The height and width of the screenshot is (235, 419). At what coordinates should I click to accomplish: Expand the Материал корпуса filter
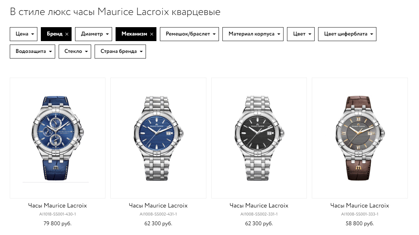click(x=253, y=34)
